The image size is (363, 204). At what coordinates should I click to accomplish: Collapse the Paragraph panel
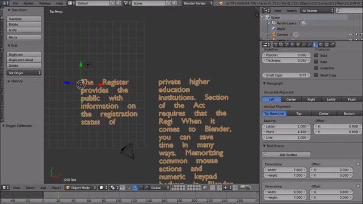273,83
